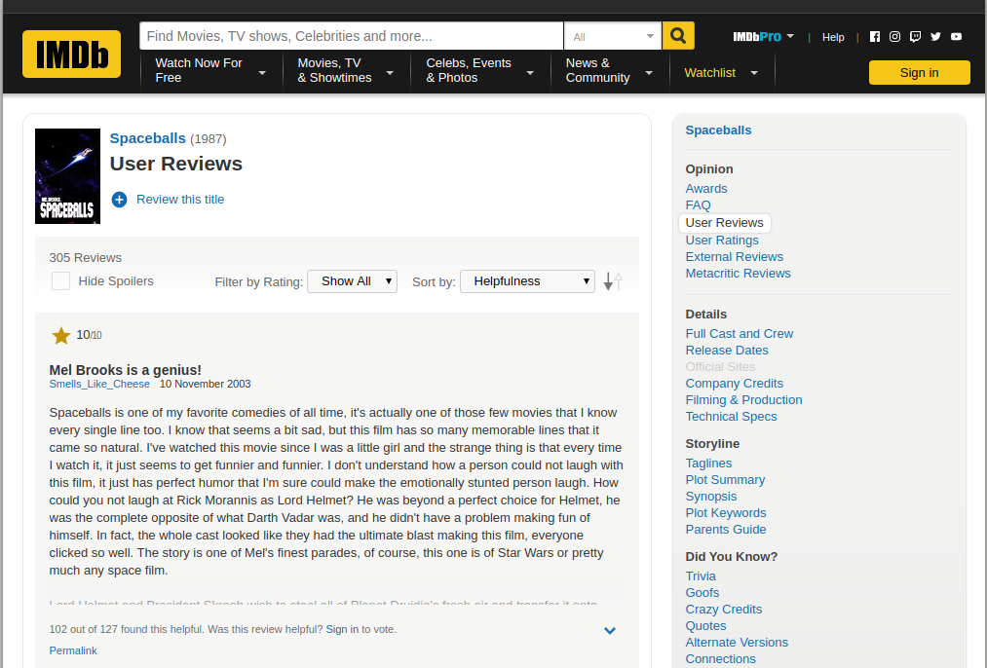
Task: Open the search category All dropdown
Action: point(613,36)
